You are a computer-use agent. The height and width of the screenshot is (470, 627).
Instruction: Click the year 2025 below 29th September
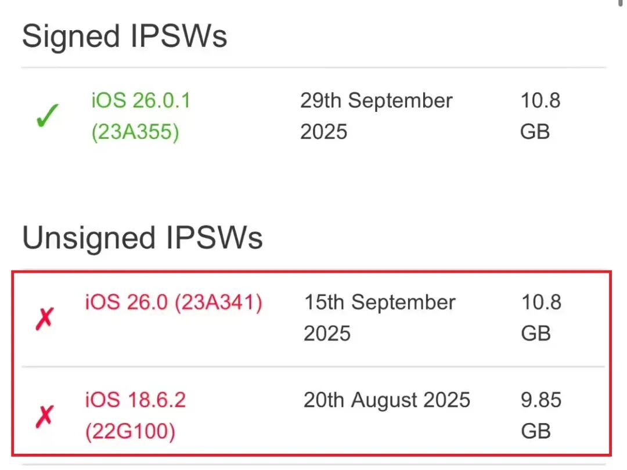[323, 132]
